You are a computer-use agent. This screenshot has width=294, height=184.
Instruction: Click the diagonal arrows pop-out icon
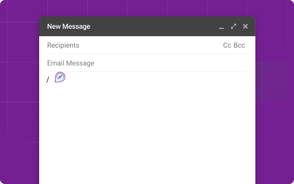click(x=234, y=26)
